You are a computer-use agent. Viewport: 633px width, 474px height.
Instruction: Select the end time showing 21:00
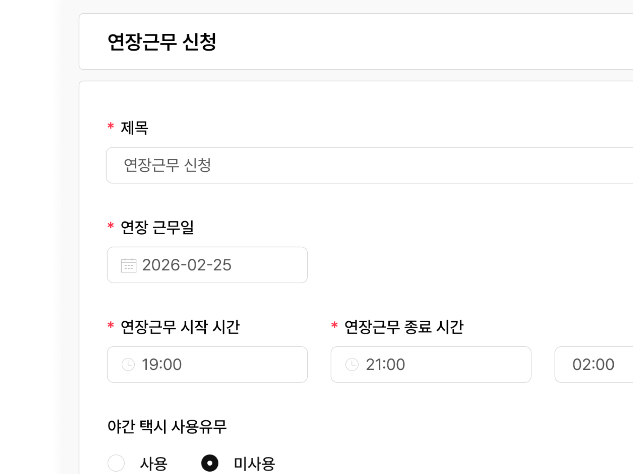click(431, 364)
